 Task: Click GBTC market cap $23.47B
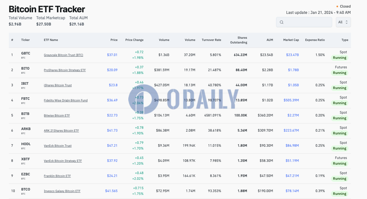(x=292, y=55)
